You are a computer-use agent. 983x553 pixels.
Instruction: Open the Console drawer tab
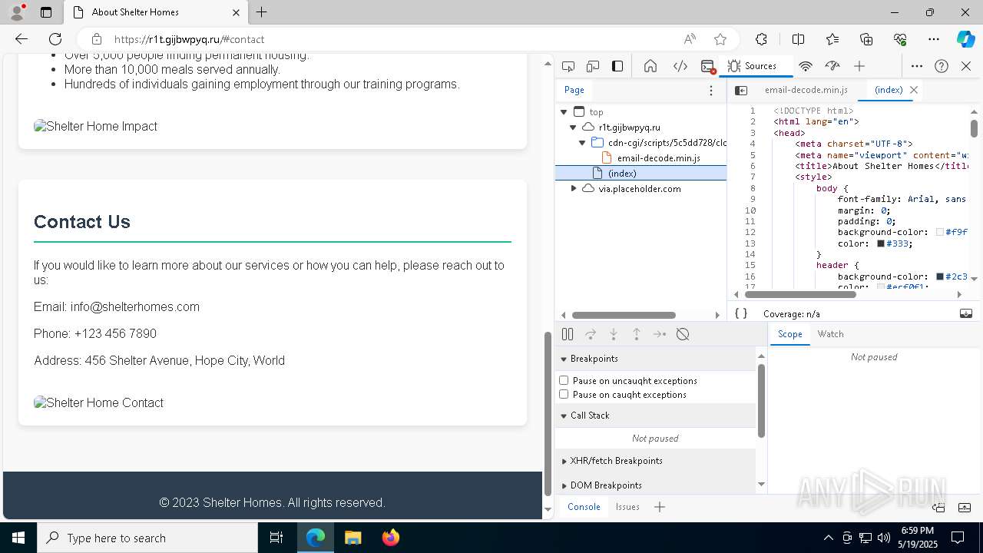584,507
